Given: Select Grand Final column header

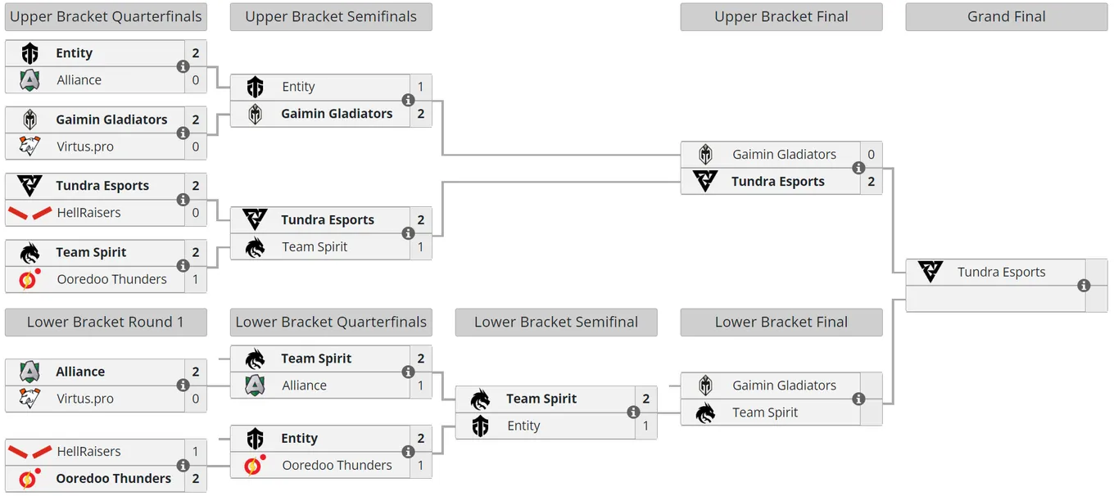Looking at the screenshot, I should (1007, 17).
